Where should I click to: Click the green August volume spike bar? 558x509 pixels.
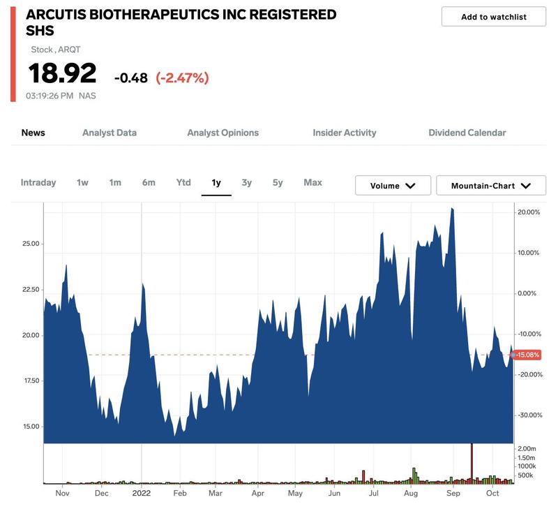point(414,475)
